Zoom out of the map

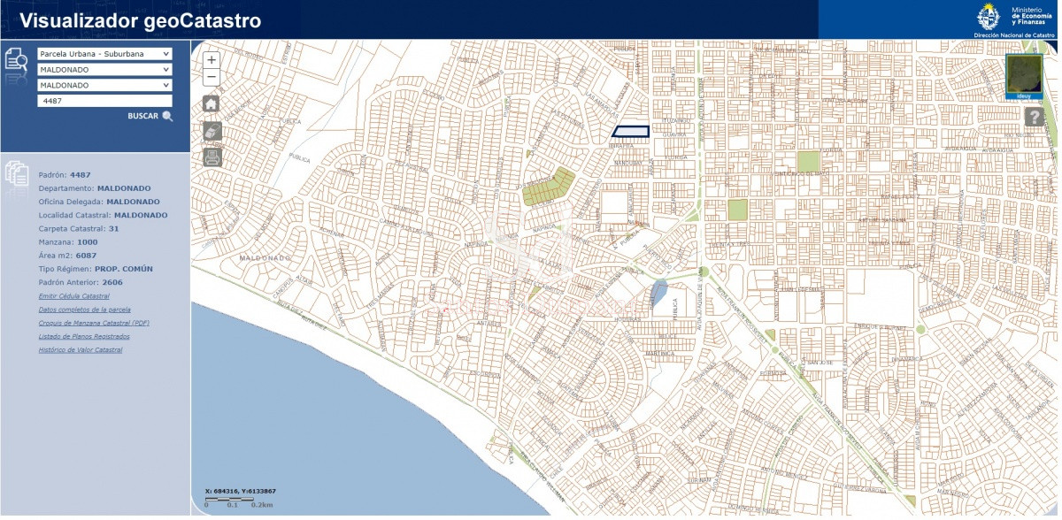click(212, 78)
